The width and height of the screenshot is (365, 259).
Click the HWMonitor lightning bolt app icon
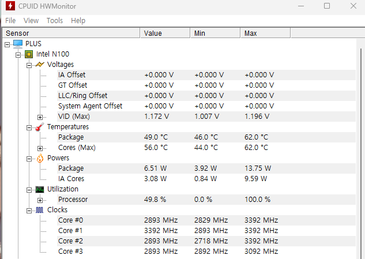(x=10, y=6)
